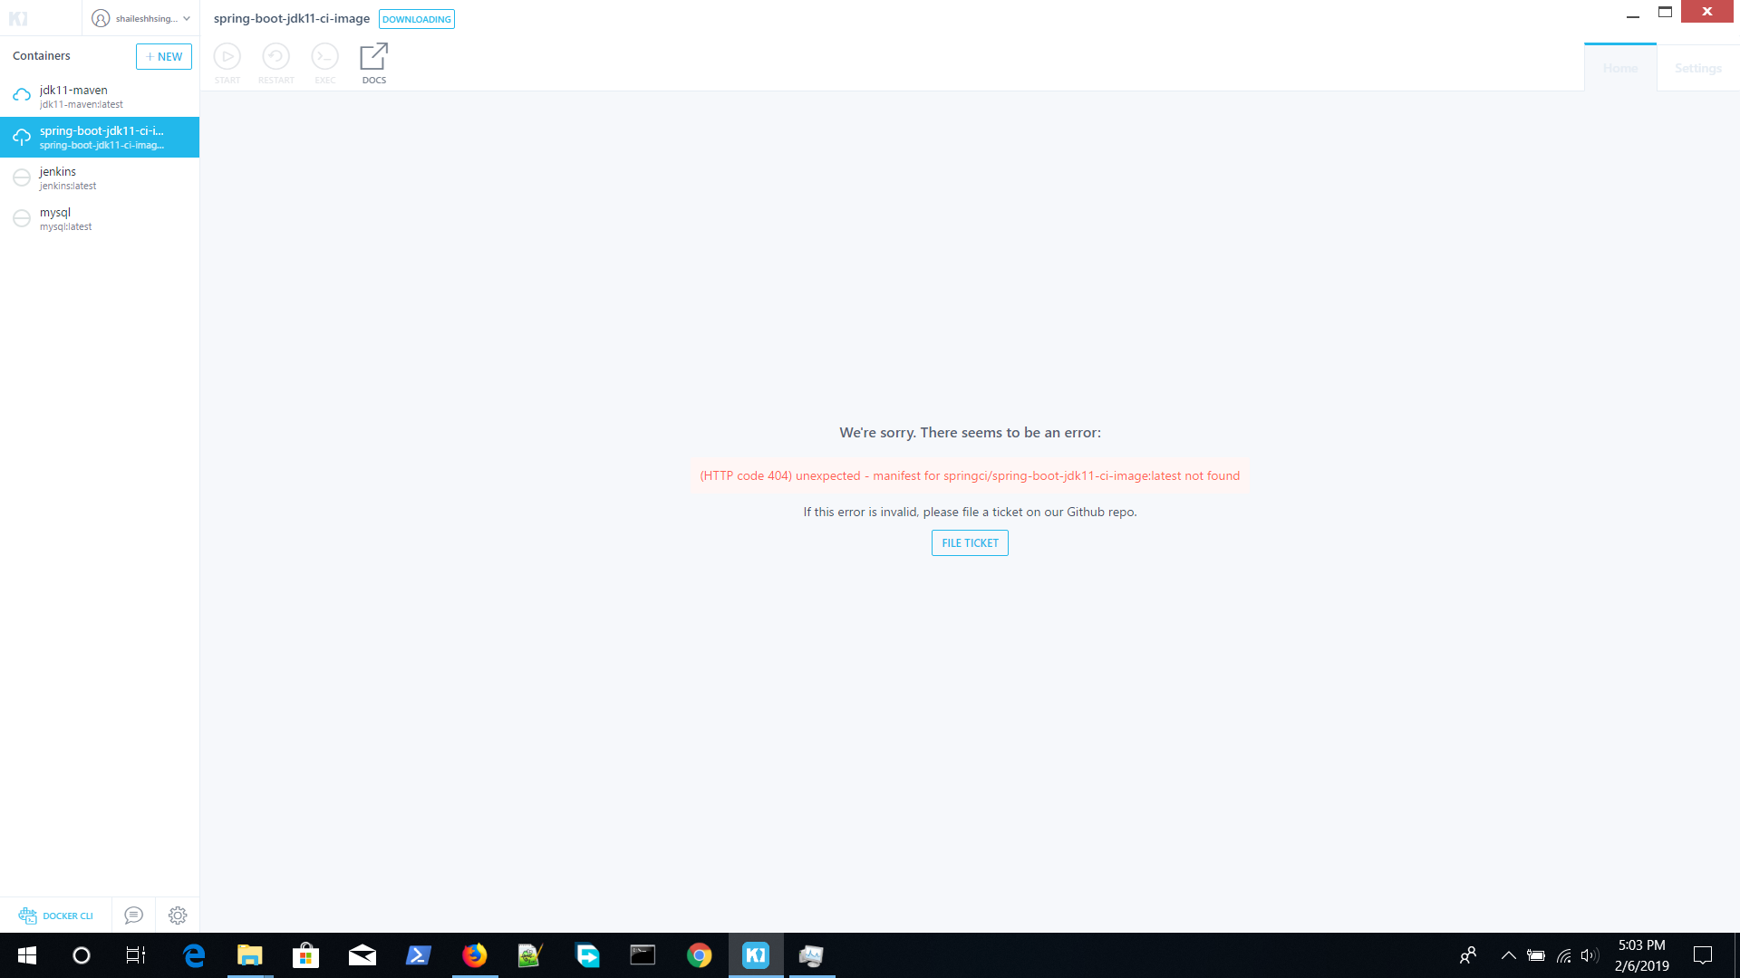The width and height of the screenshot is (1740, 978).
Task: Click the feedback chat bubble icon
Action: pyautogui.click(x=133, y=916)
